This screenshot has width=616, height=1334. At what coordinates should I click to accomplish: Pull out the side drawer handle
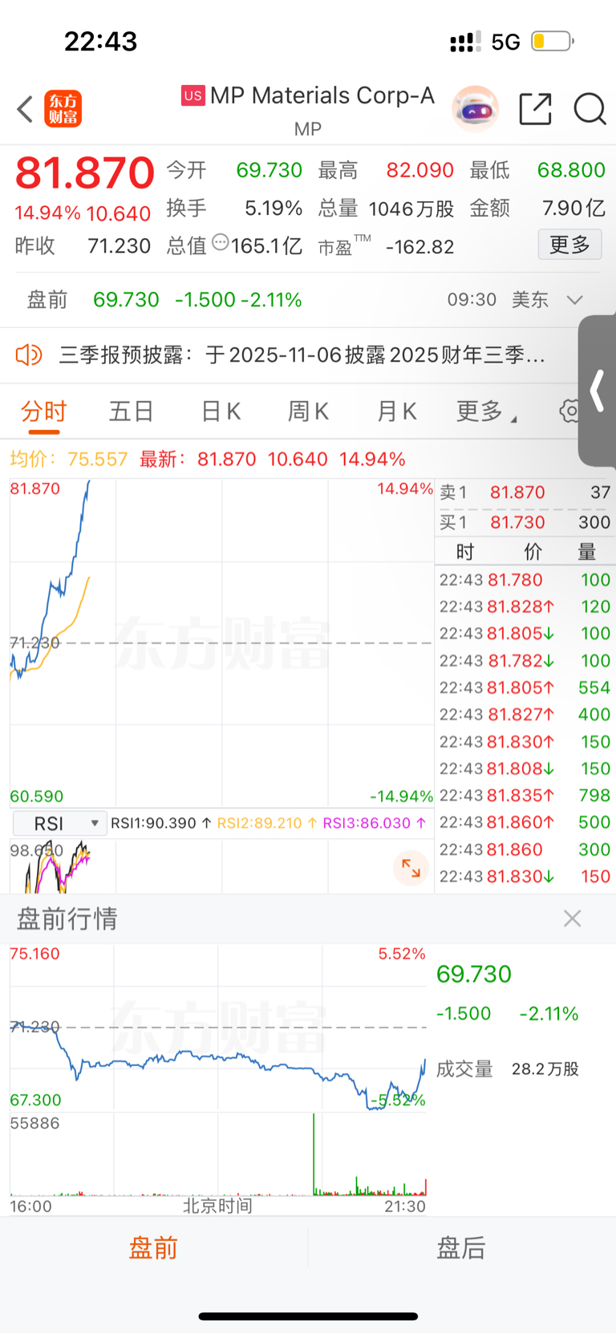click(x=597, y=391)
